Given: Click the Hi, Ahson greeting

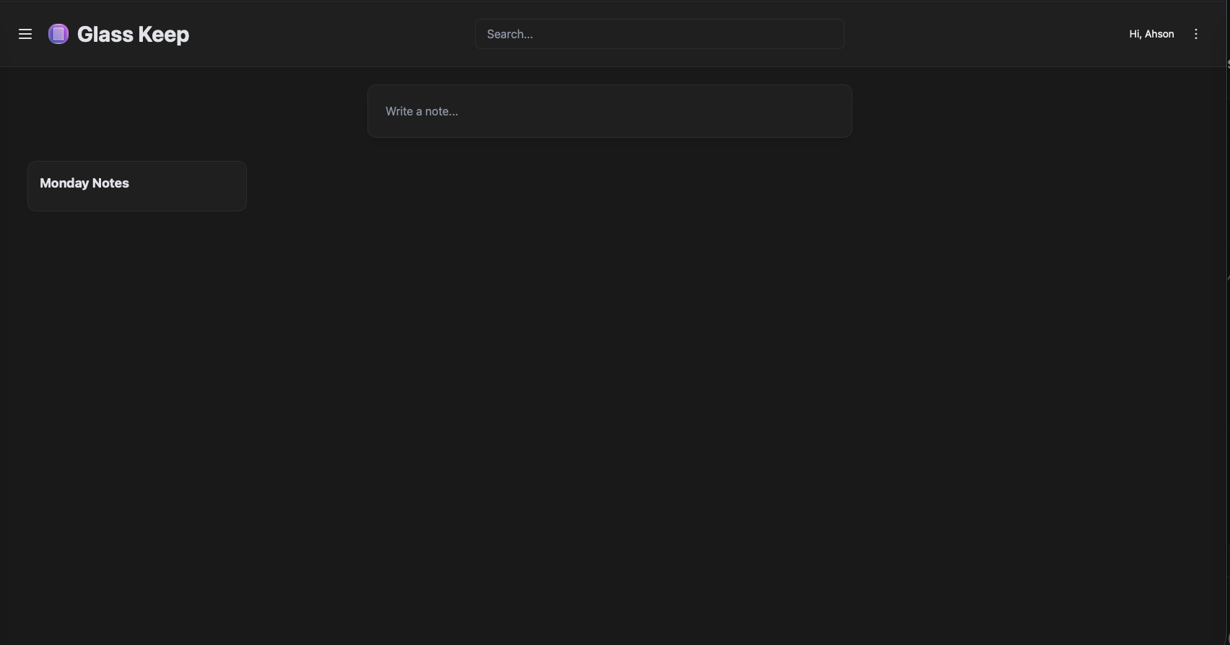Looking at the screenshot, I should pos(1151,34).
